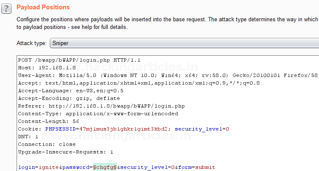
Task: Expand the Sniper attack type dropdown
Action: pos(184,43)
